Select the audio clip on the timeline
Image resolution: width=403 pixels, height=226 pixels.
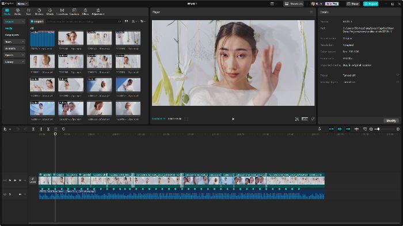(x=181, y=194)
